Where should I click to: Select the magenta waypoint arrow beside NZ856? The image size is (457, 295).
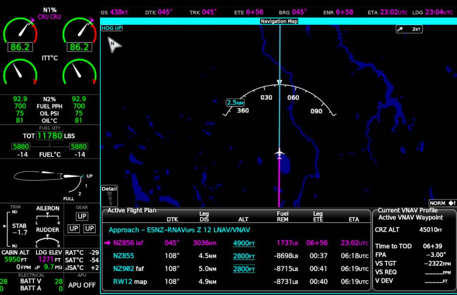(108, 243)
